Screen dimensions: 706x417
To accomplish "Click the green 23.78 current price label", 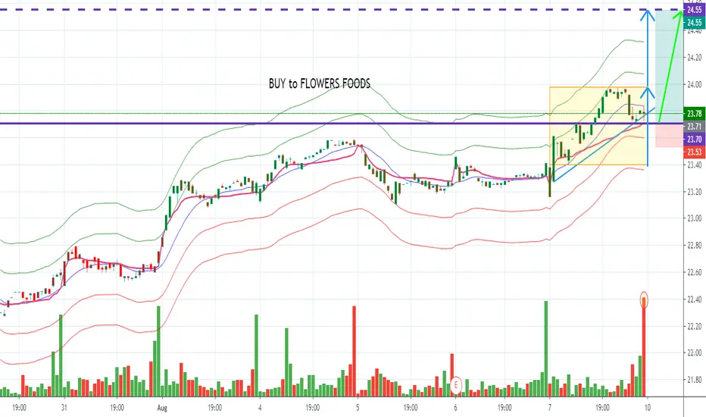I will (695, 114).
